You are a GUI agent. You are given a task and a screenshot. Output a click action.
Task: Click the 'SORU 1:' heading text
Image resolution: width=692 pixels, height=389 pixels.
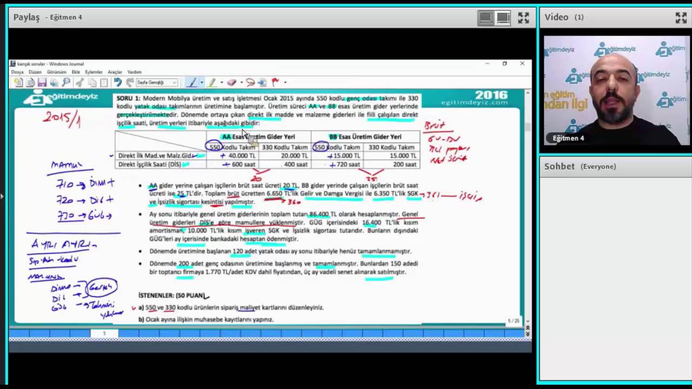click(x=129, y=98)
